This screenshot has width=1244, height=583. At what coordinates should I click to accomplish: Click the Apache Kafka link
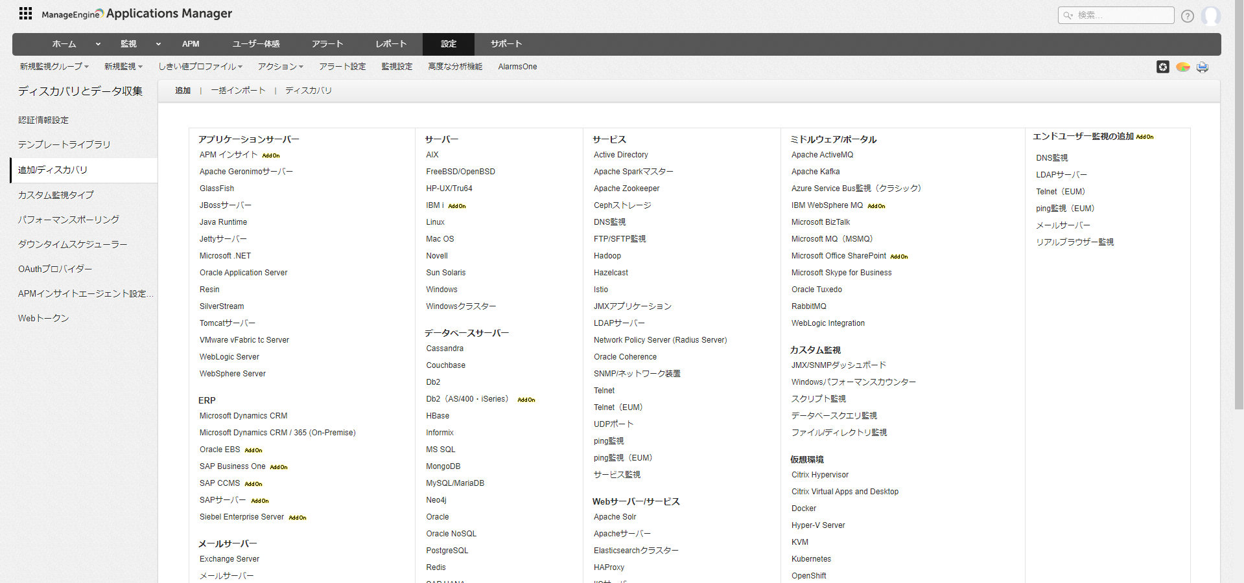coord(816,172)
